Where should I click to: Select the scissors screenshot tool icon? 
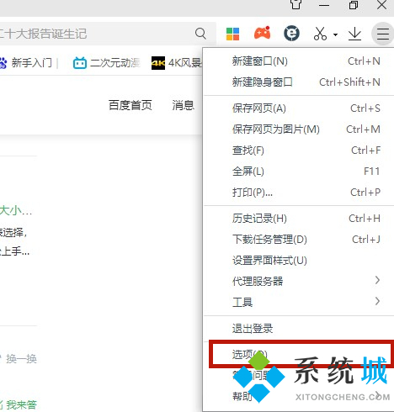(320, 34)
